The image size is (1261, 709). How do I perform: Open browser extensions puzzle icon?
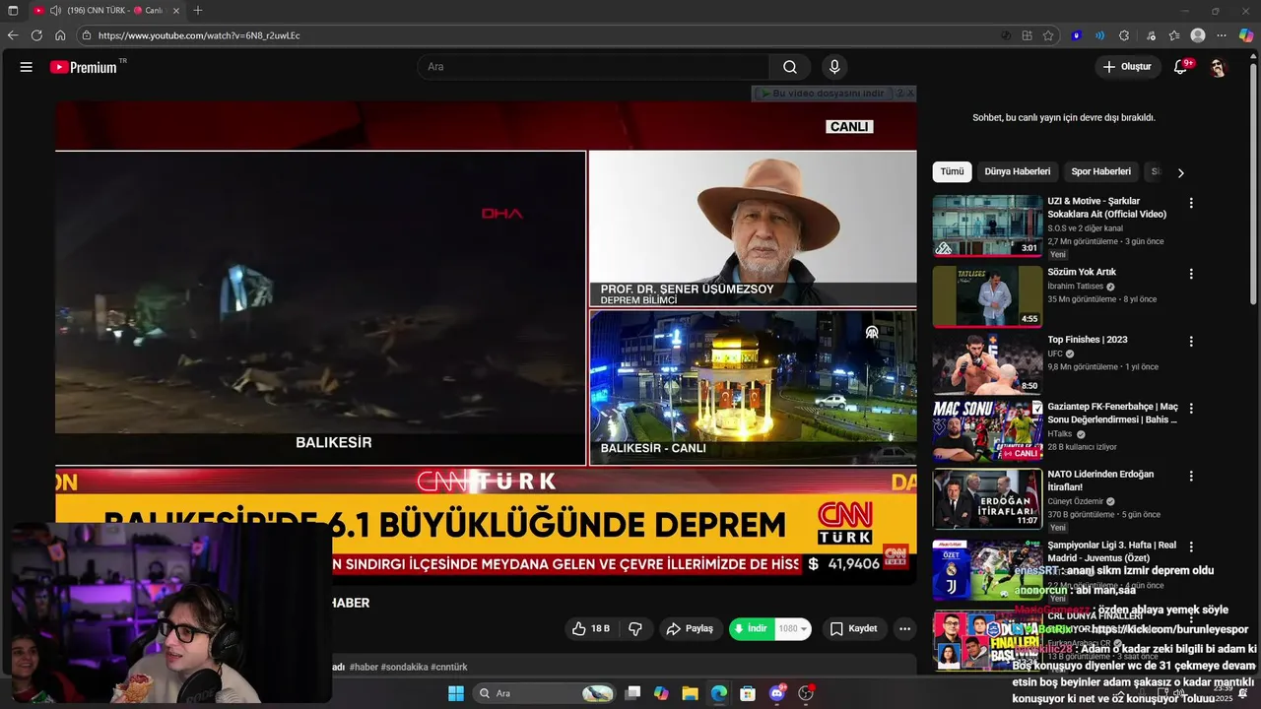coord(1124,35)
